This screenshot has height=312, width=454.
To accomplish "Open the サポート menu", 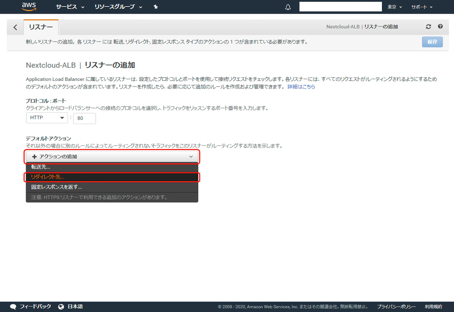I will 422,7.
